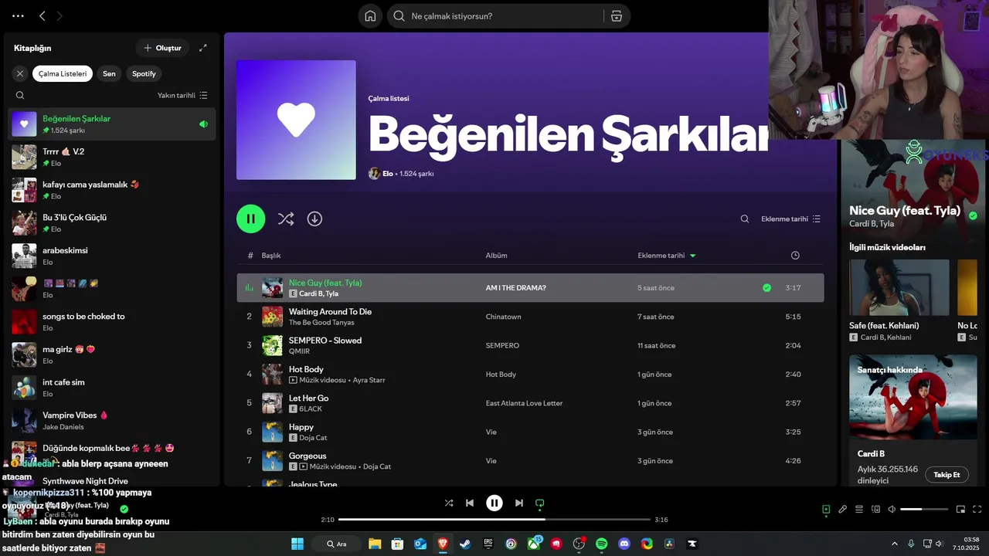Adjust the volume slider

click(924, 510)
